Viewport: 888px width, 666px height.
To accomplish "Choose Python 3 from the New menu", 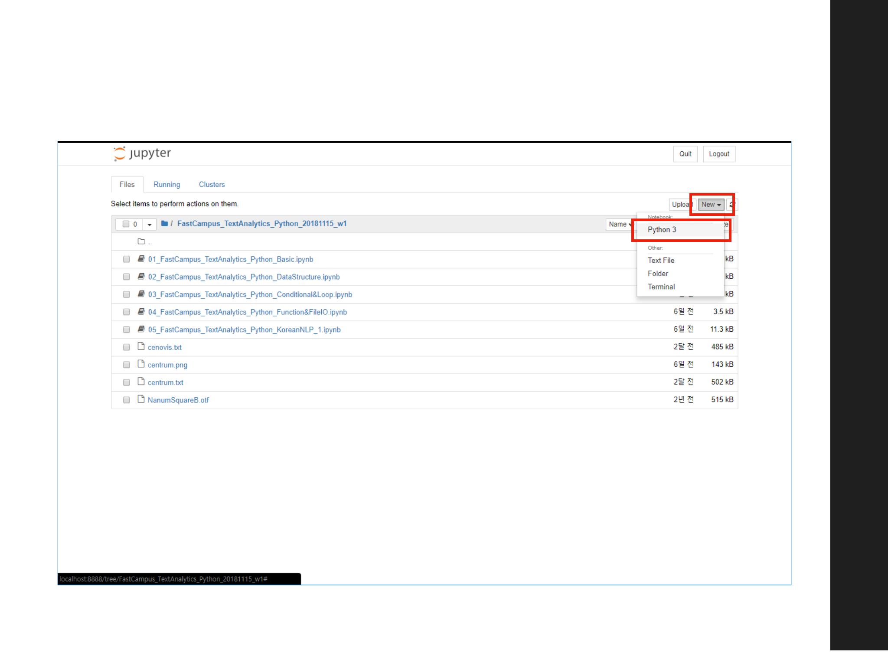I will pos(662,230).
